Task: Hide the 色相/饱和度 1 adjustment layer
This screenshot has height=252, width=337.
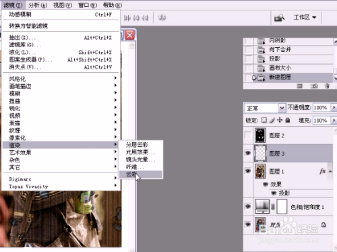Action: click(248, 206)
